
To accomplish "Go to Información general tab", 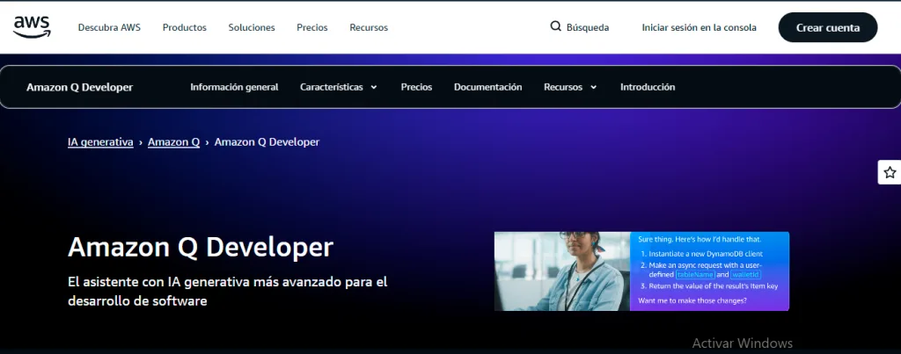I will point(234,87).
